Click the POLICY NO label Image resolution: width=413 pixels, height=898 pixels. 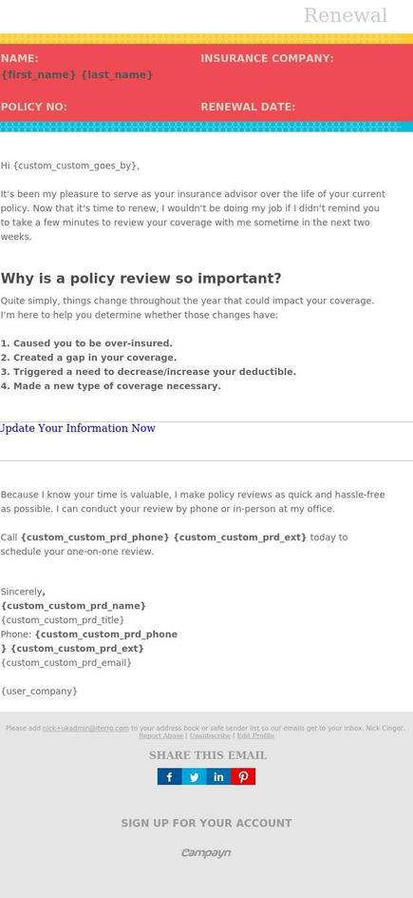tap(33, 107)
